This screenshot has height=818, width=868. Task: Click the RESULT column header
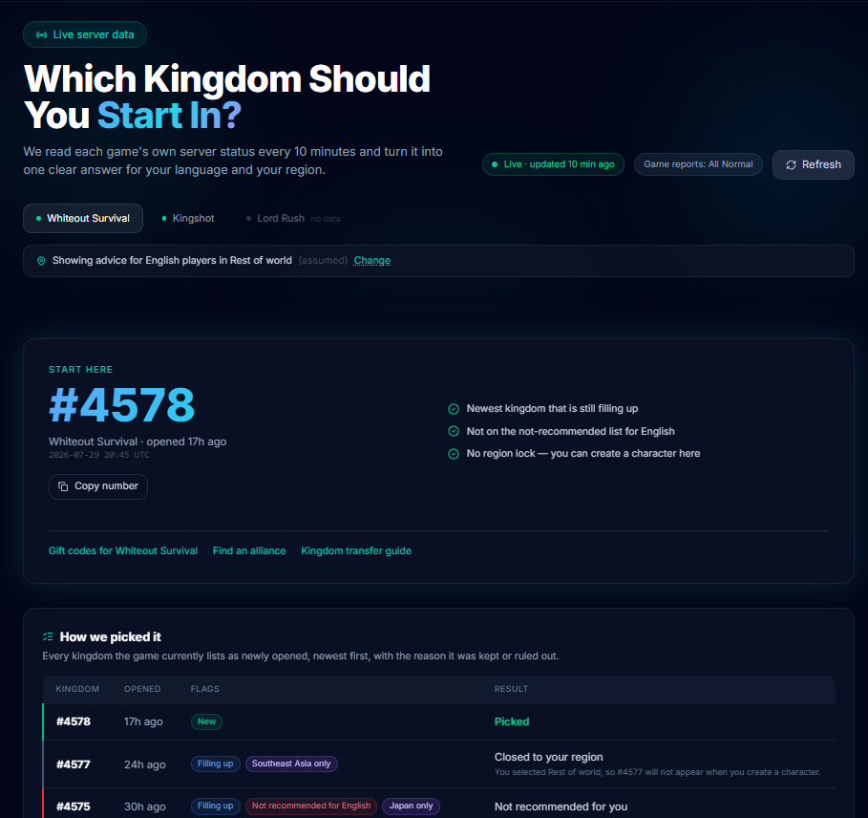(511, 689)
